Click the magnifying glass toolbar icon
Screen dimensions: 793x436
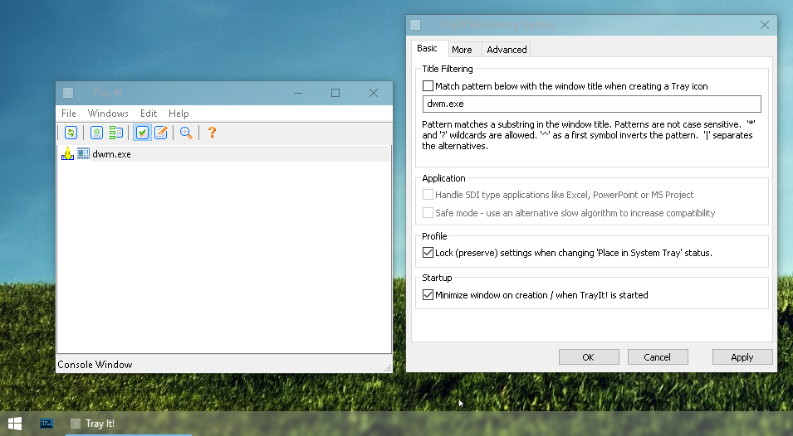coord(187,133)
